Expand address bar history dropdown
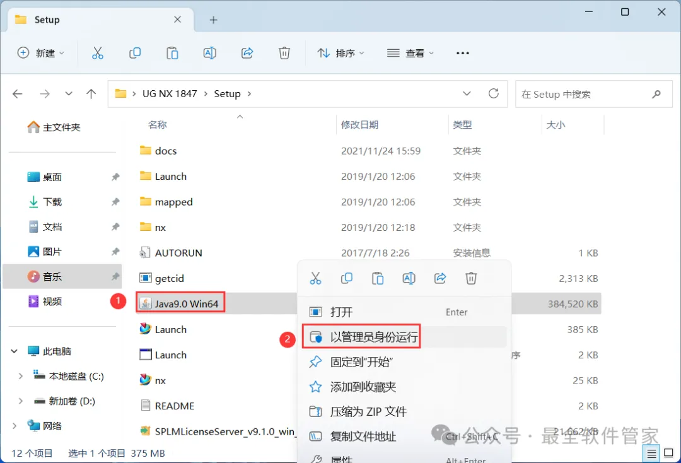The image size is (681, 463). (x=467, y=93)
